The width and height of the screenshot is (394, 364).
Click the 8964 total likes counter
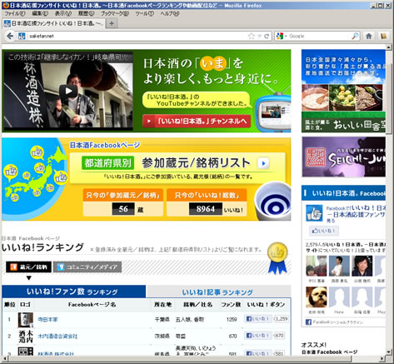[x=206, y=209]
